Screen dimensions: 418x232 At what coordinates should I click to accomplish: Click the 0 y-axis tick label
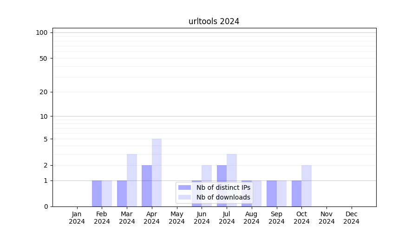(46, 206)
